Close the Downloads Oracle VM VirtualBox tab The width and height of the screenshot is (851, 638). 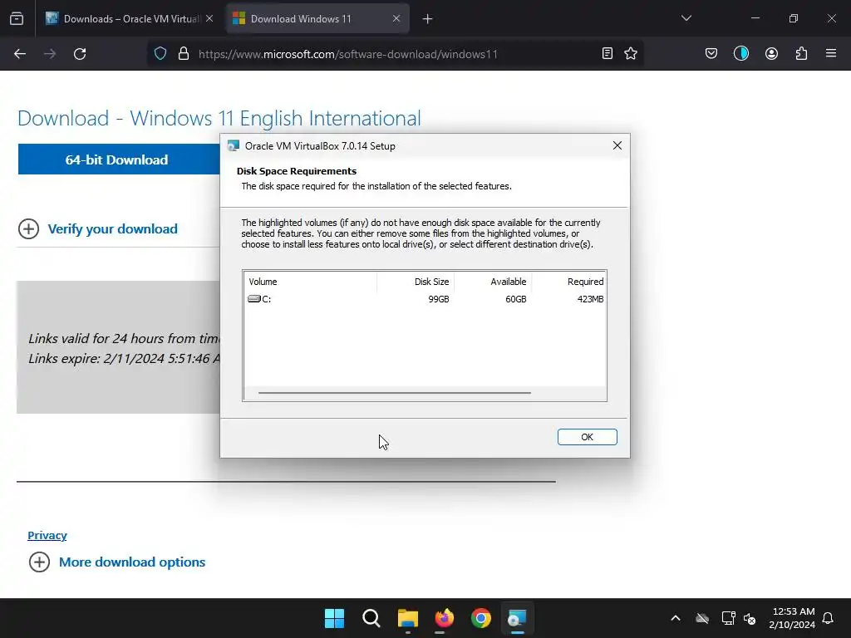pos(209,18)
